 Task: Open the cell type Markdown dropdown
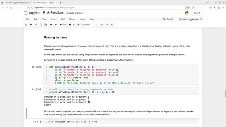89,25
